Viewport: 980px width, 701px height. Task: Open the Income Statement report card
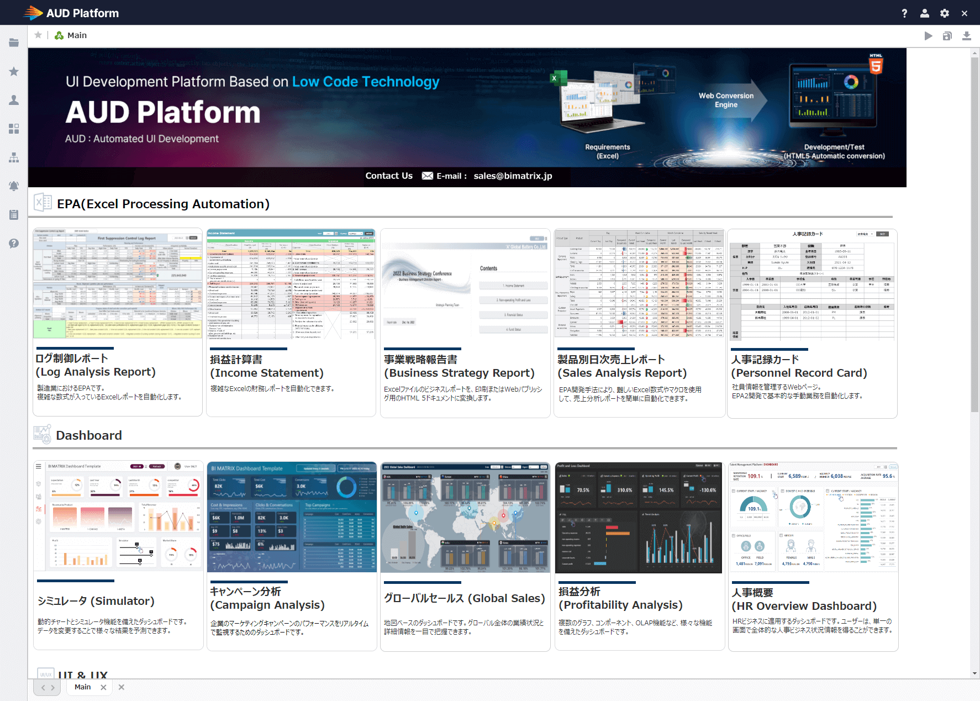(x=291, y=323)
